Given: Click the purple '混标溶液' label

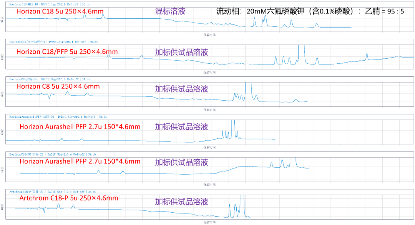Looking at the screenshot, I should 170,11.
